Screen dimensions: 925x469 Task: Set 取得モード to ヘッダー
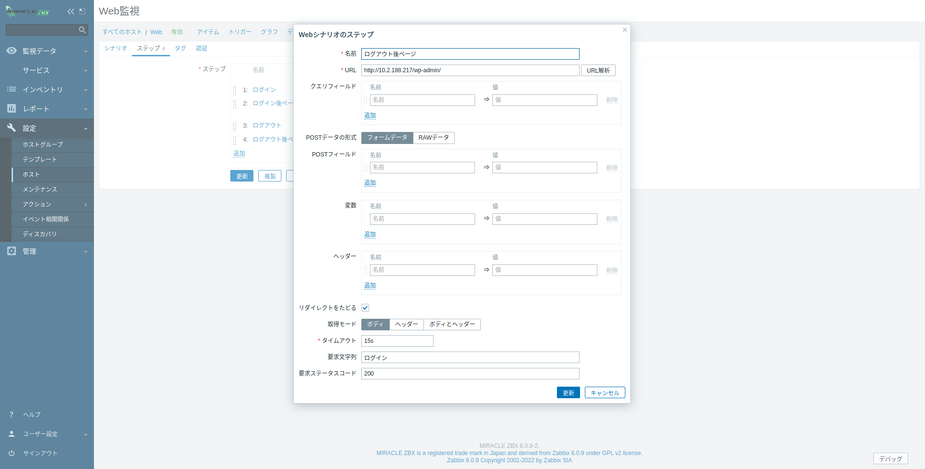pyautogui.click(x=407, y=325)
